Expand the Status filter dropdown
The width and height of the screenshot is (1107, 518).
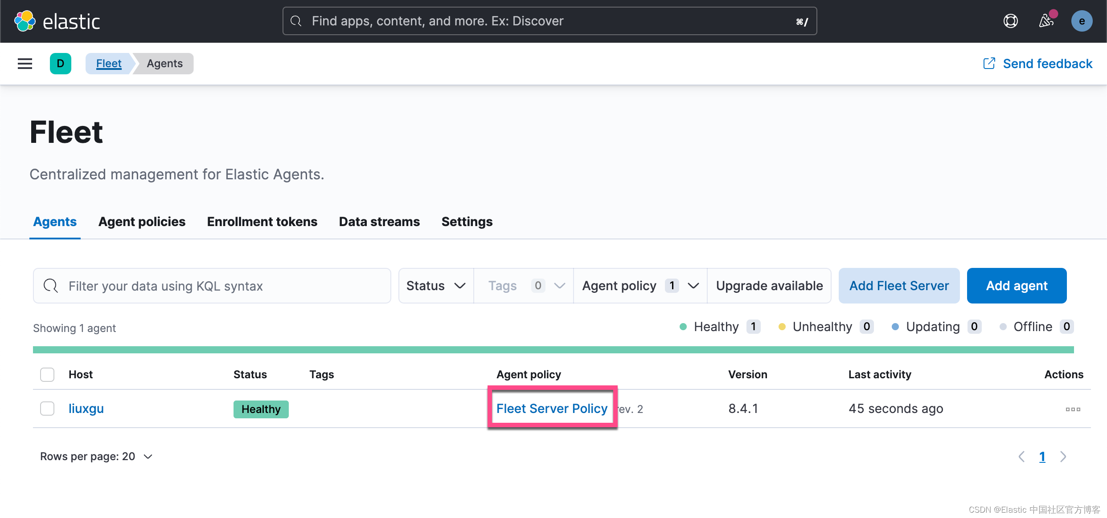(436, 286)
